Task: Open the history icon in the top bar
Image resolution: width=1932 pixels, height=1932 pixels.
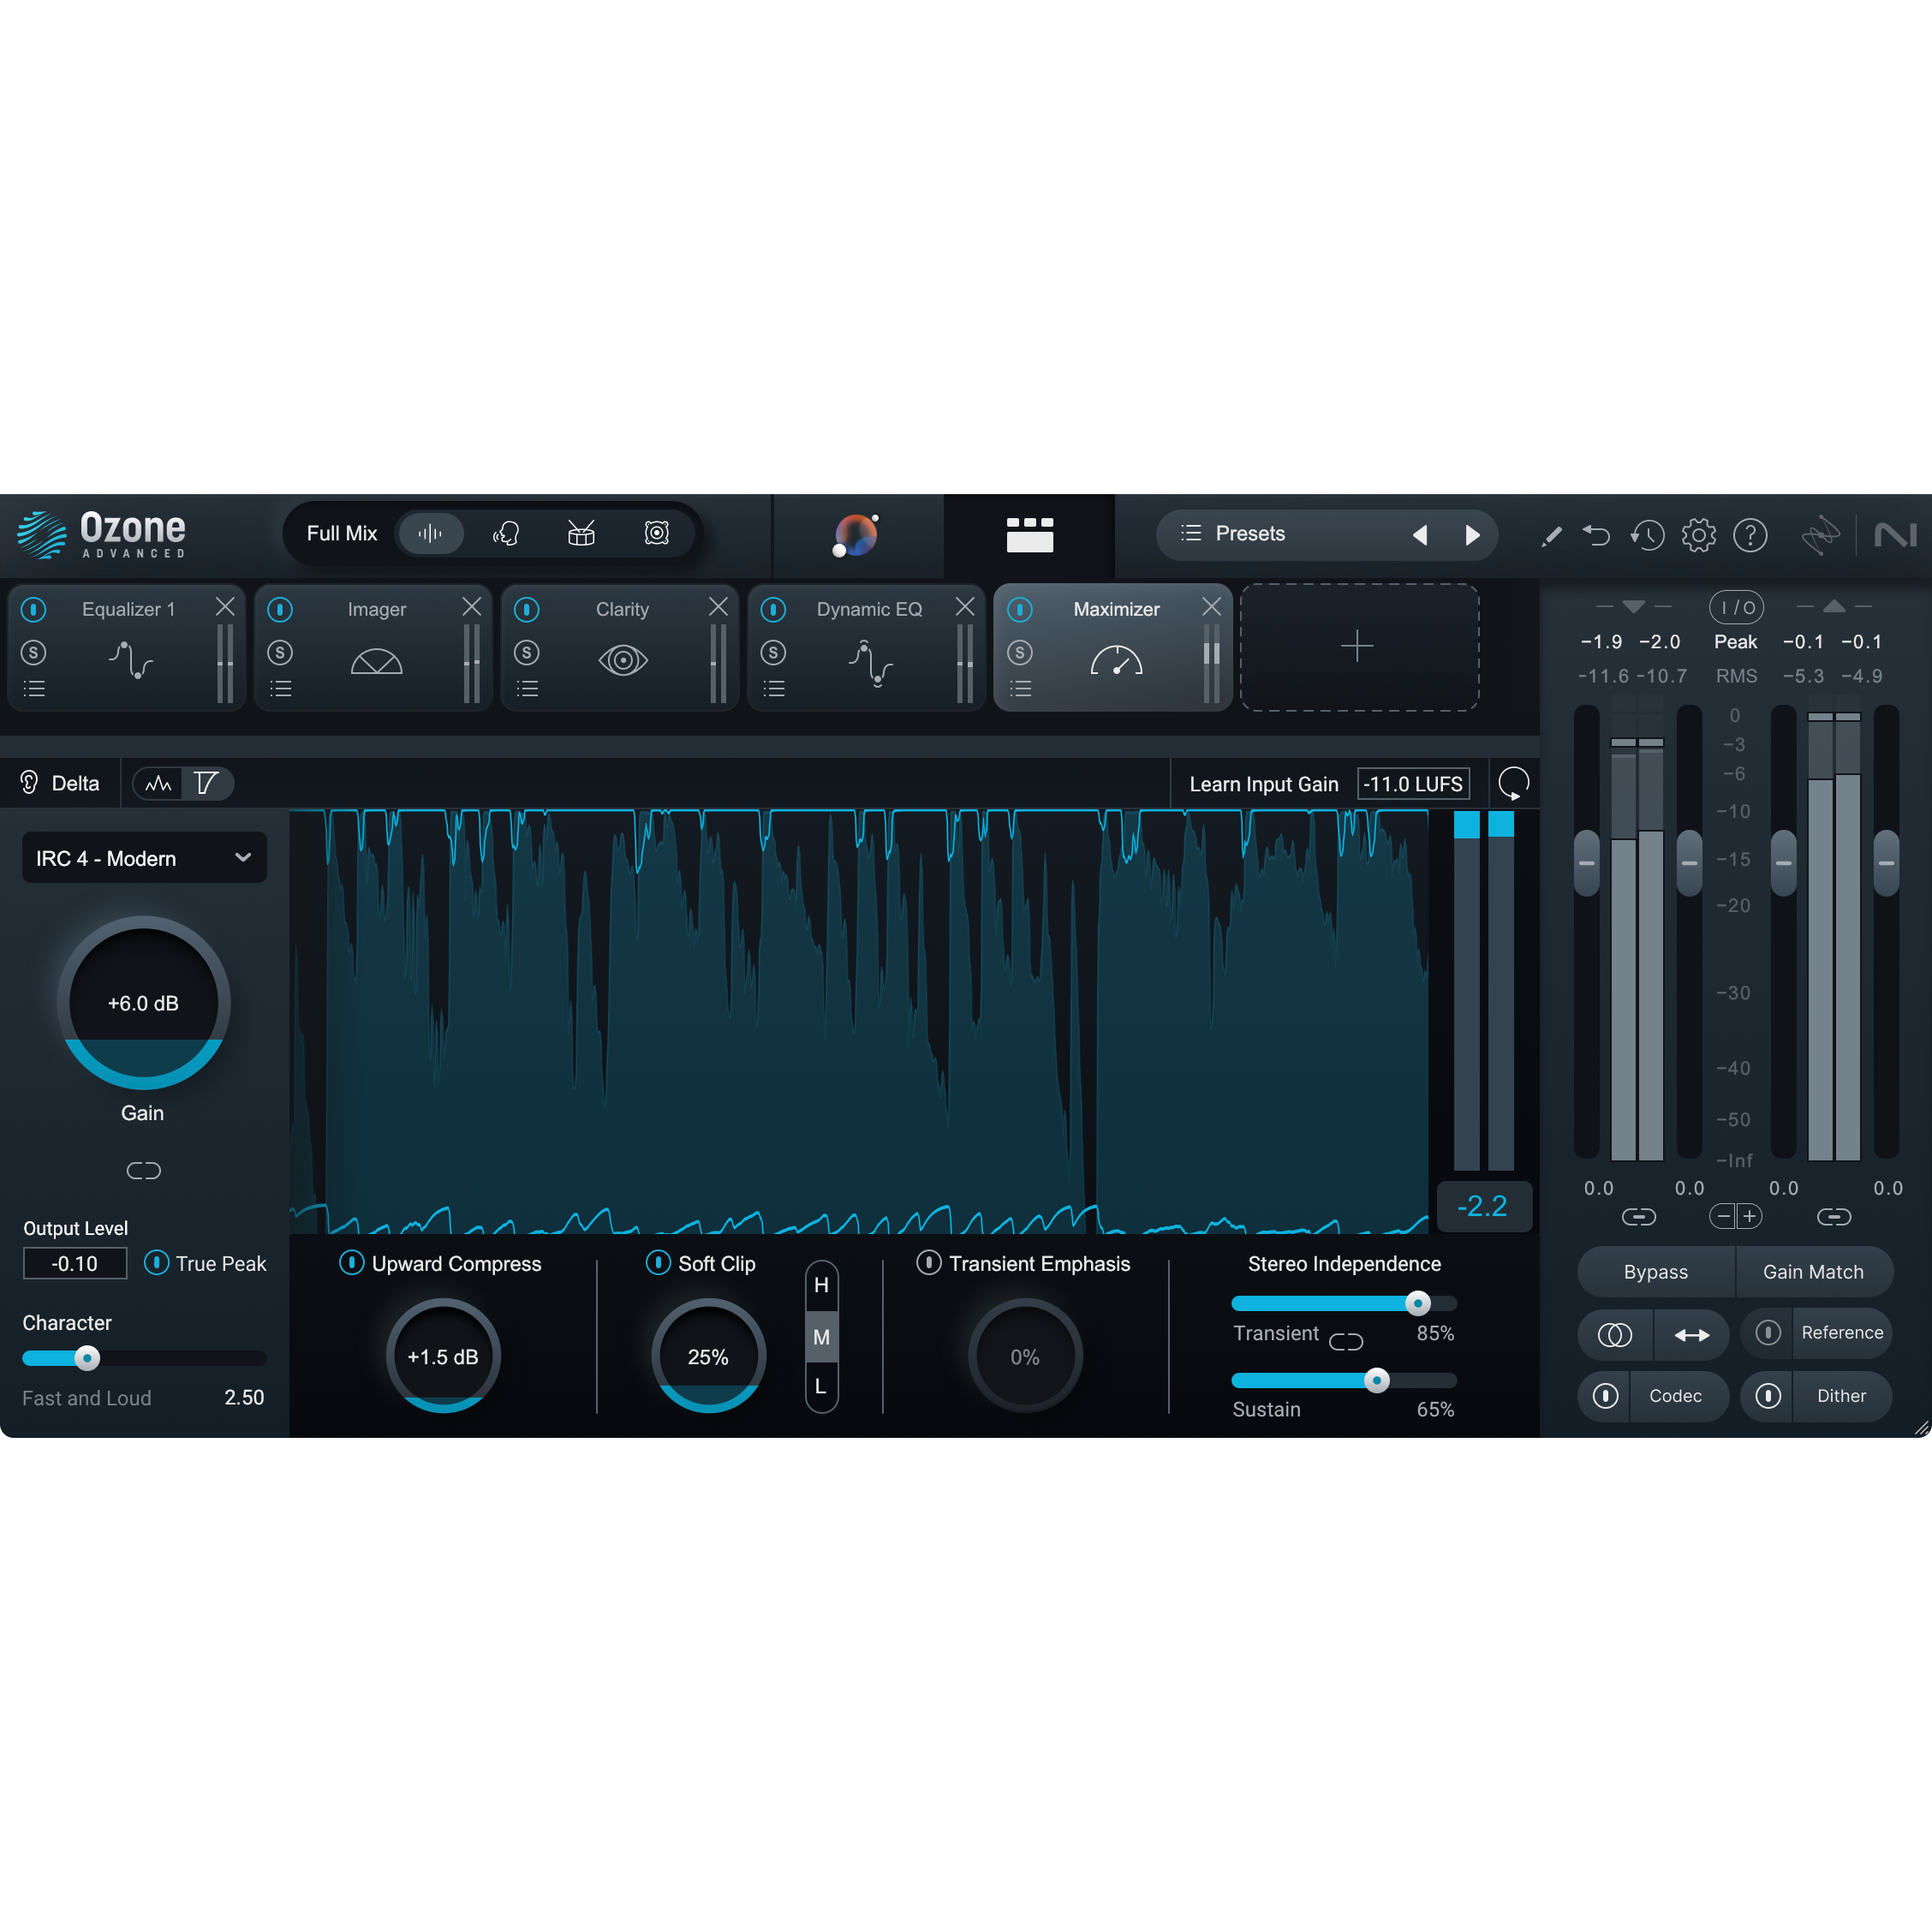Action: (x=1648, y=535)
